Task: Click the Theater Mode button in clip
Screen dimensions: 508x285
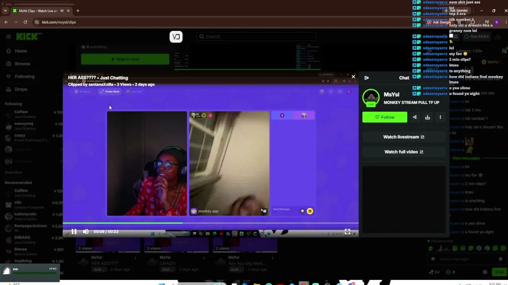Action: 110,91
